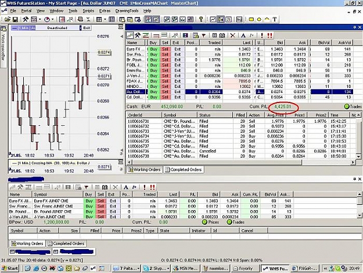Screen dimensions: 363x273
Task: Click Exit for Cd. Dollar in upper table
Action: (x=178, y=97)
